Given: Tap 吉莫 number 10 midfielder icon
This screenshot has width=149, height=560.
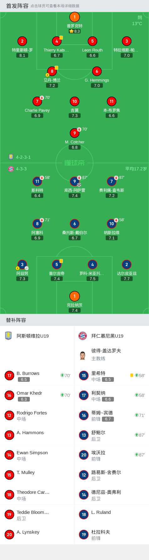Looking at the screenshot, I should [x=74, y=101].
